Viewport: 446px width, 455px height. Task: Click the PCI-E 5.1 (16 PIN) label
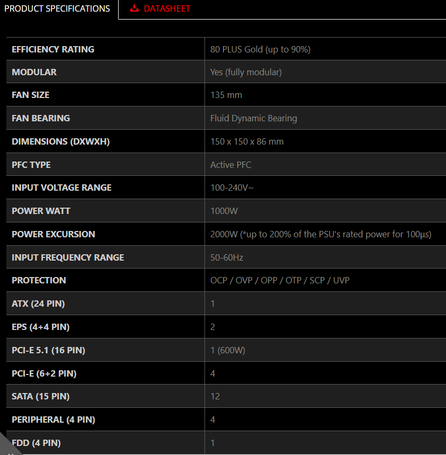[48, 350]
